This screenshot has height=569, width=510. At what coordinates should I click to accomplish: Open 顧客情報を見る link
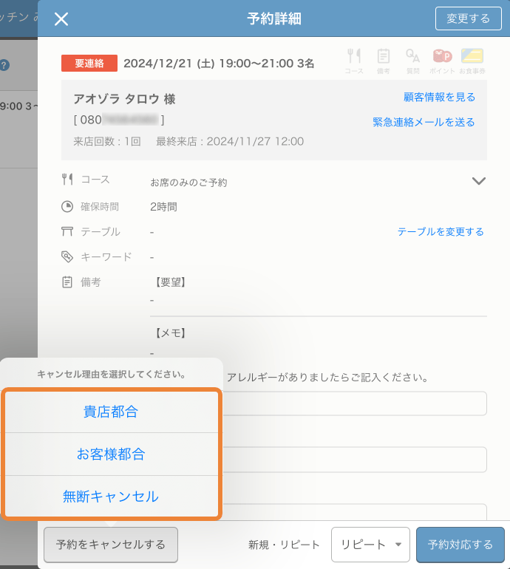click(x=439, y=97)
